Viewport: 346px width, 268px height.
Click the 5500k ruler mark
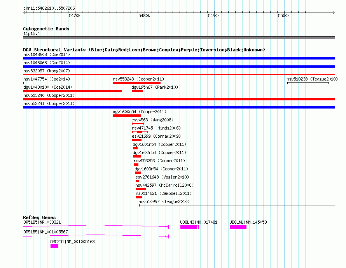(284, 16)
